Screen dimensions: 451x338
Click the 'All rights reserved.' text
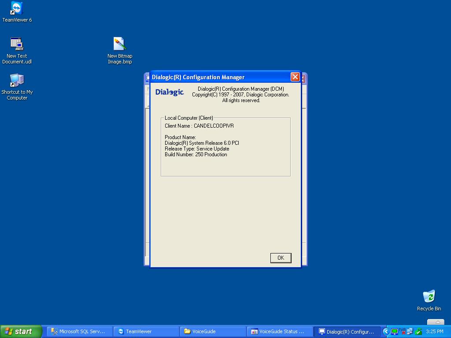[241, 100]
